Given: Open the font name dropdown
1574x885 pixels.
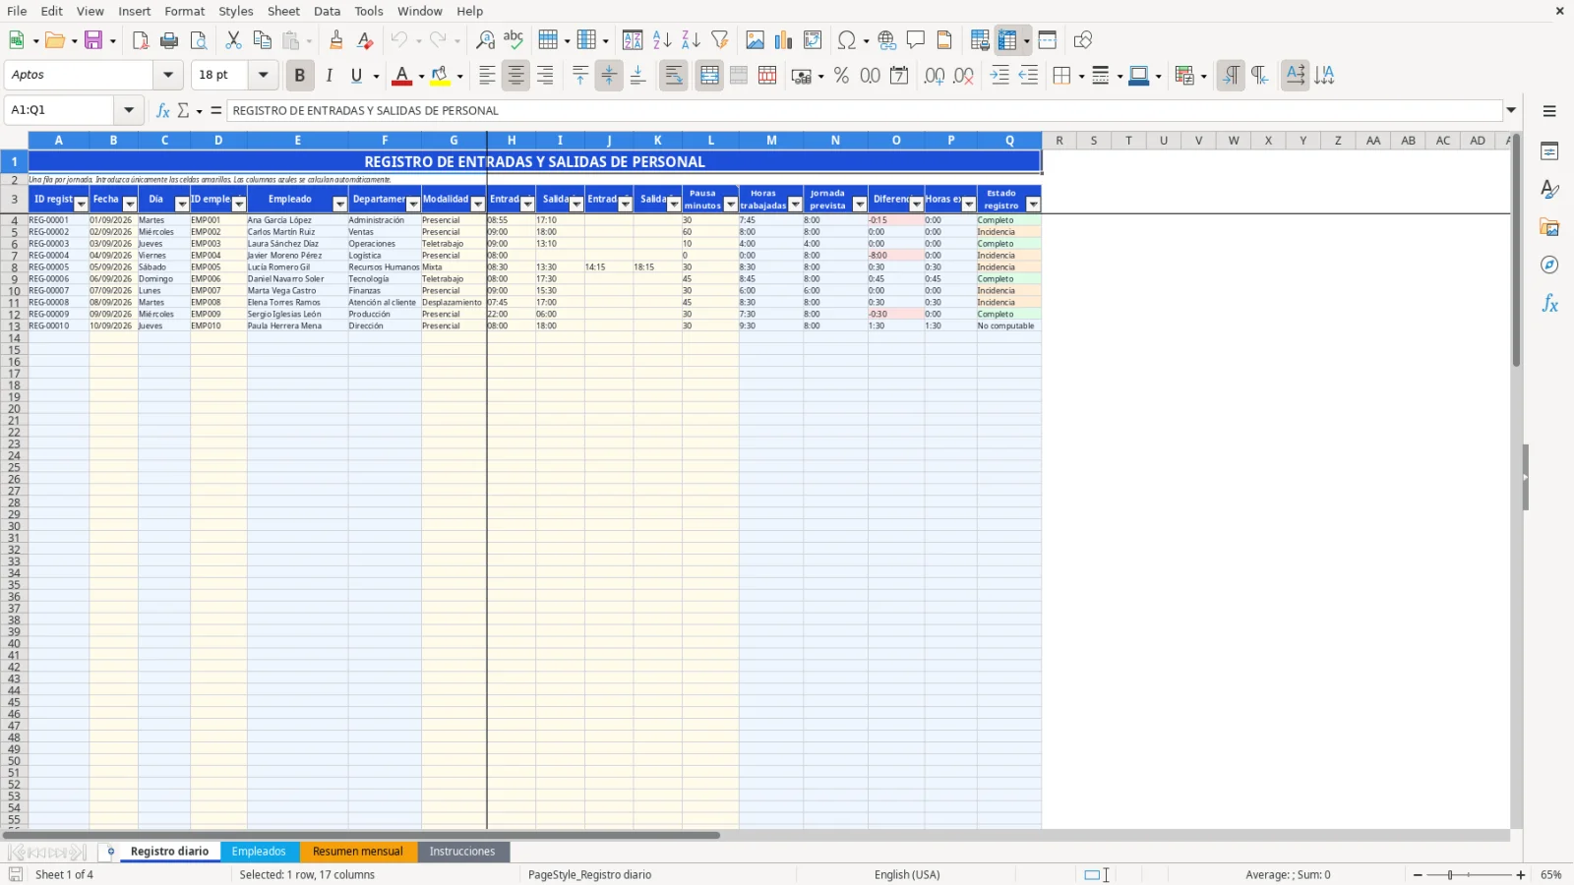Looking at the screenshot, I should pos(168,75).
